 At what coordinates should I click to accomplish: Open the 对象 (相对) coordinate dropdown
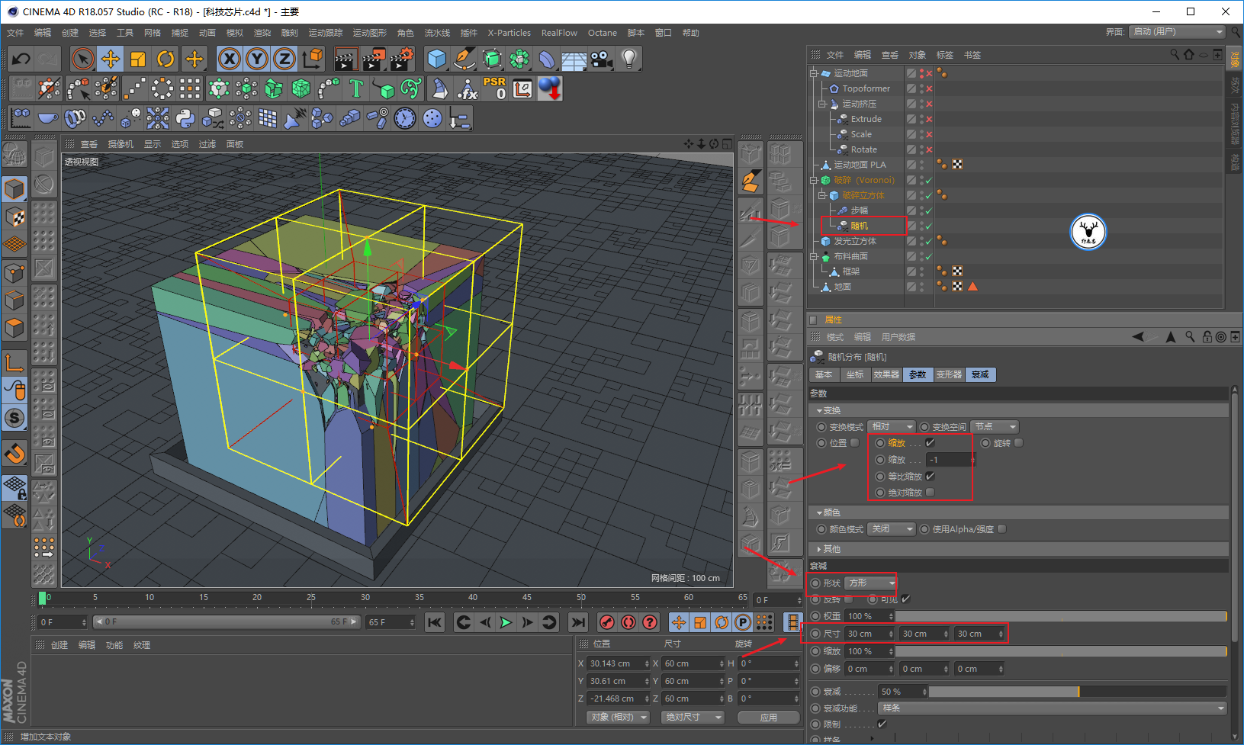pyautogui.click(x=619, y=718)
